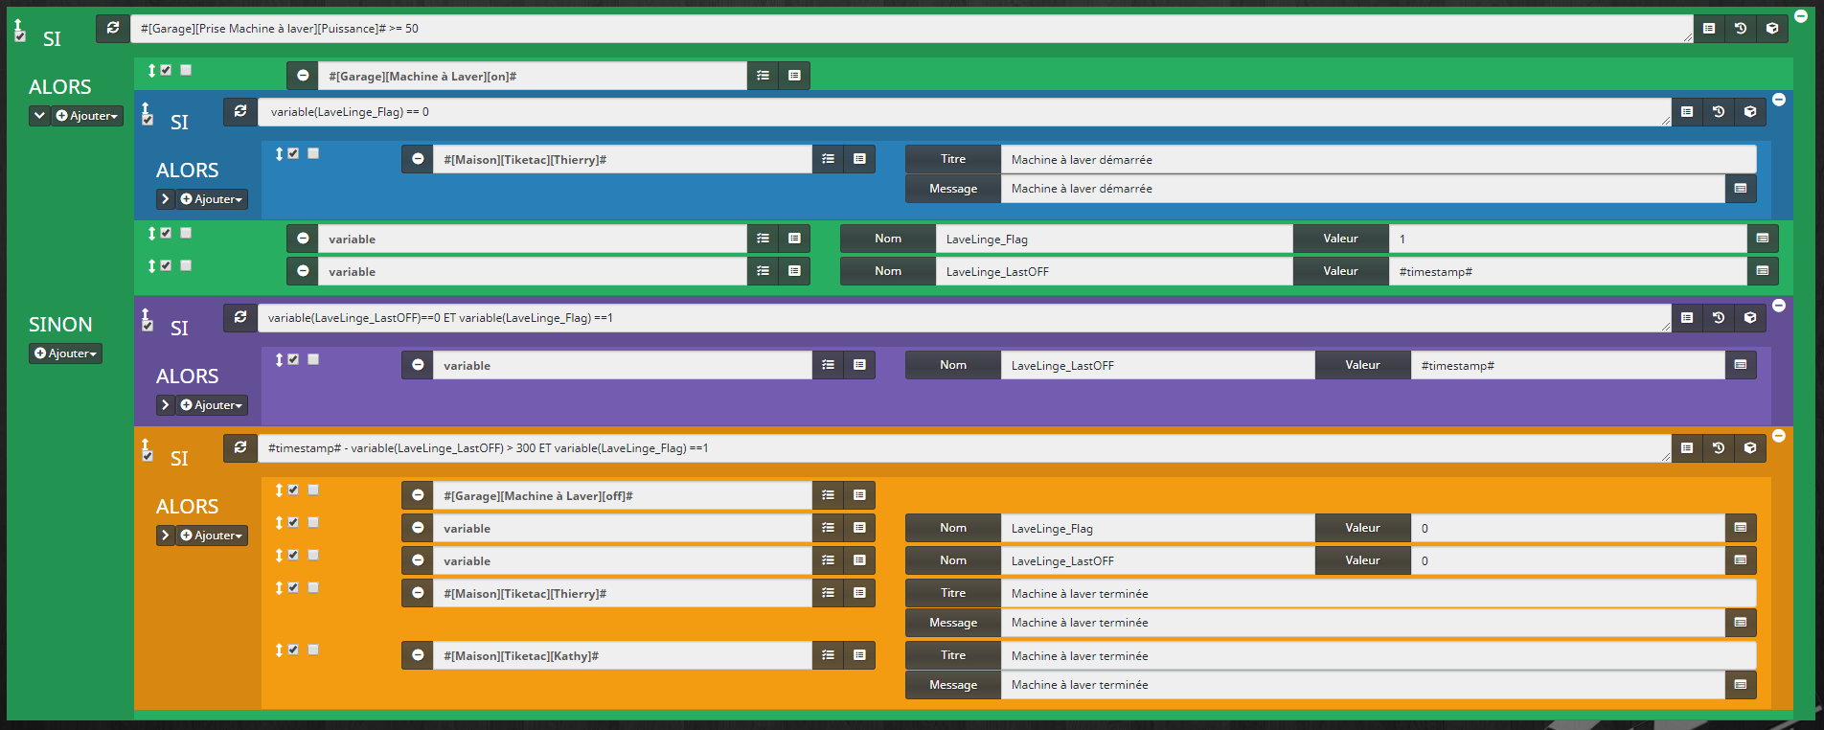
Task: Edit the #[Maison][Tiketac][Kathy]# command field
Action: click(622, 655)
